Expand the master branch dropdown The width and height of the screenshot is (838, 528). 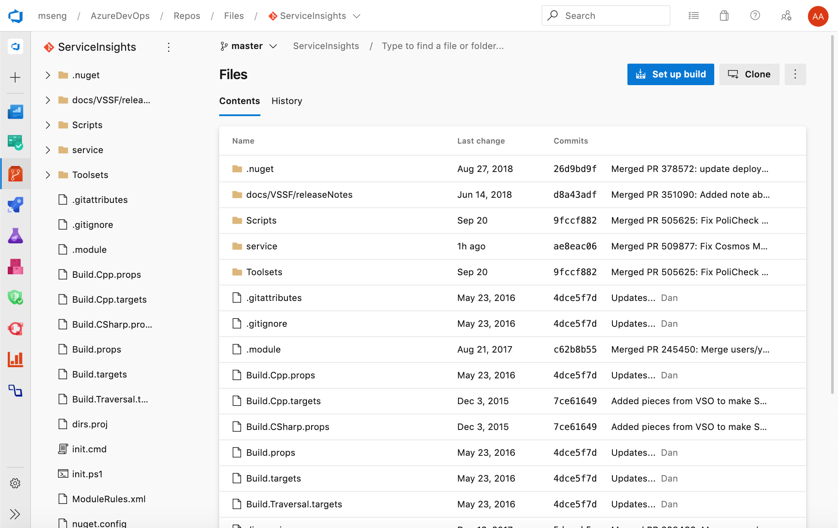point(248,46)
